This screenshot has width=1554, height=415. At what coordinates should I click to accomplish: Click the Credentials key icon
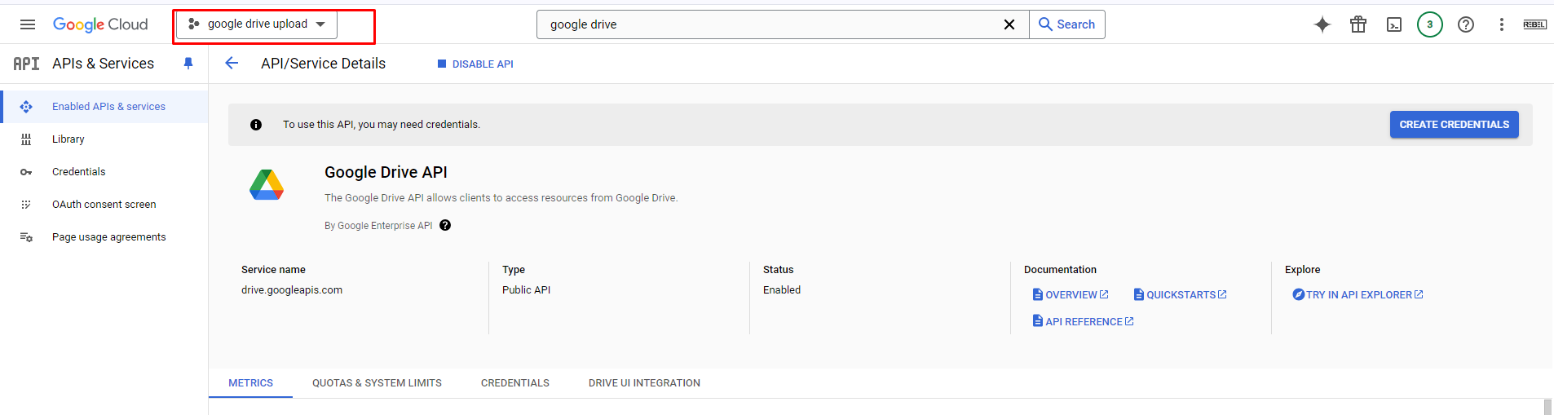(26, 172)
